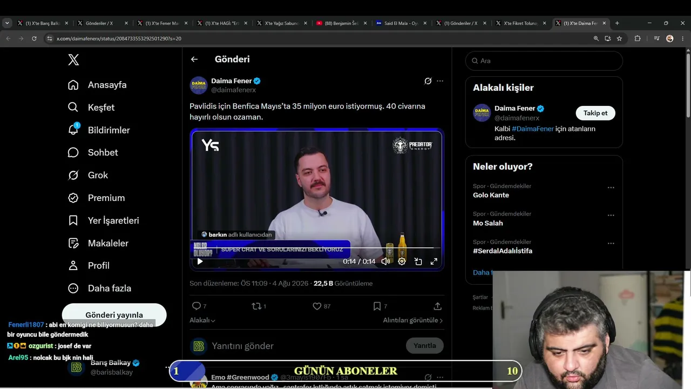Open a new browser tab
Screen dimensions: 691x389
click(x=617, y=23)
